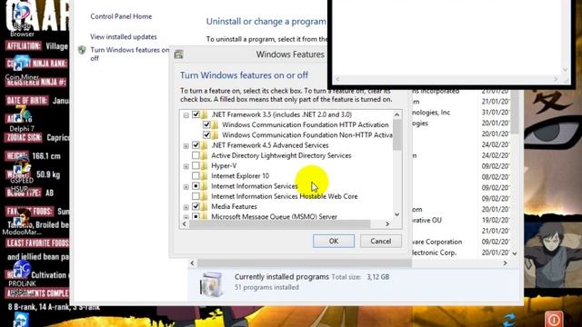The width and height of the screenshot is (582, 327).
Task: Click right arrow of programs list horizontal scrollbar
Action: [505, 263]
